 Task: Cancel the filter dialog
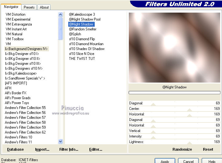pyautogui.click(x=188, y=161)
